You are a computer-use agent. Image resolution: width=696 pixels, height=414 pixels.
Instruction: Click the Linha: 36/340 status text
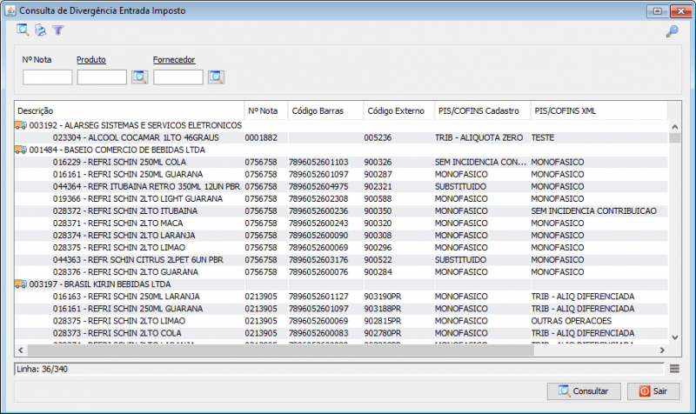coord(42,369)
